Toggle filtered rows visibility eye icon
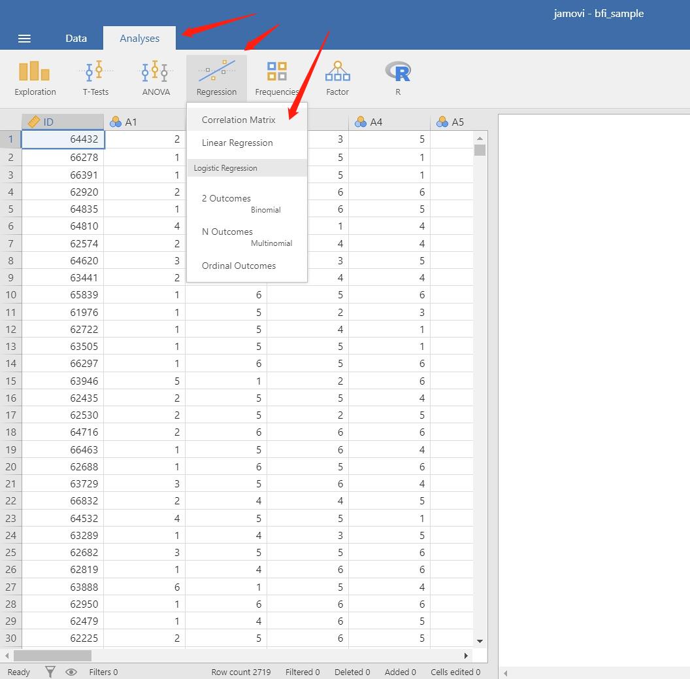Viewport: 690px width, 679px height. 71,672
